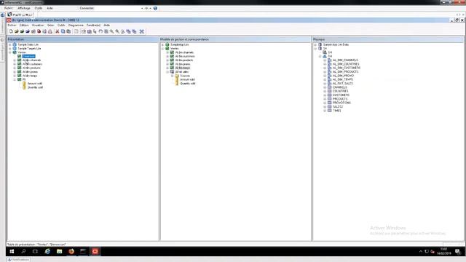Click the dark terminal window taskbar icon

(83, 251)
